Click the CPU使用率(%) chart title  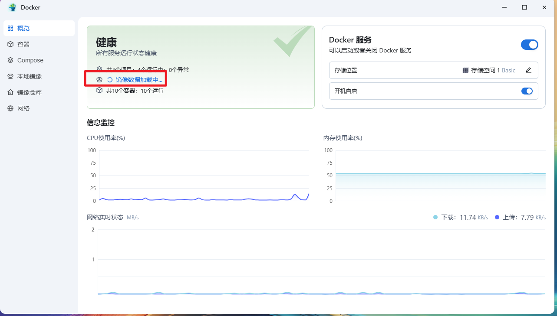106,138
